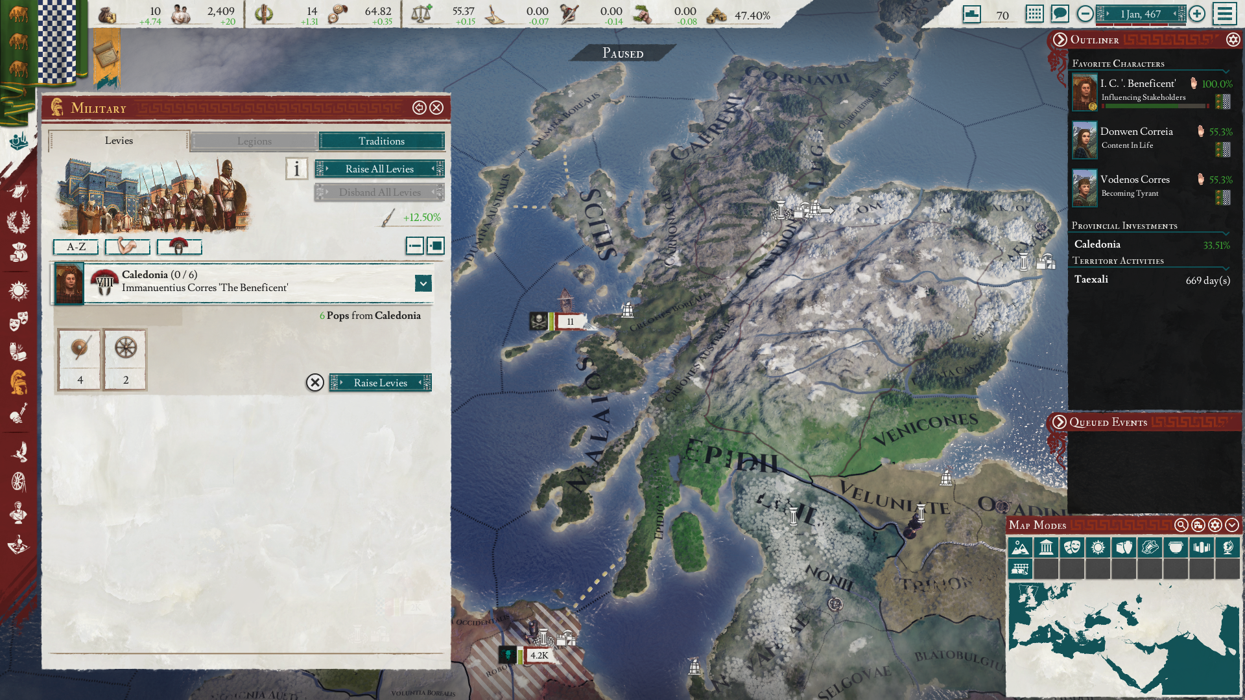Image resolution: width=1245 pixels, height=700 pixels.
Task: Switch to the Traditions tab
Action: tap(381, 141)
